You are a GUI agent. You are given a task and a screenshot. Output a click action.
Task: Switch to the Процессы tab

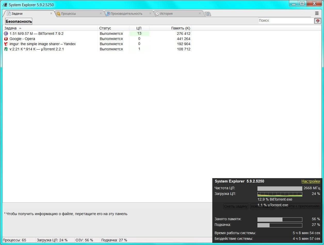(x=79, y=14)
